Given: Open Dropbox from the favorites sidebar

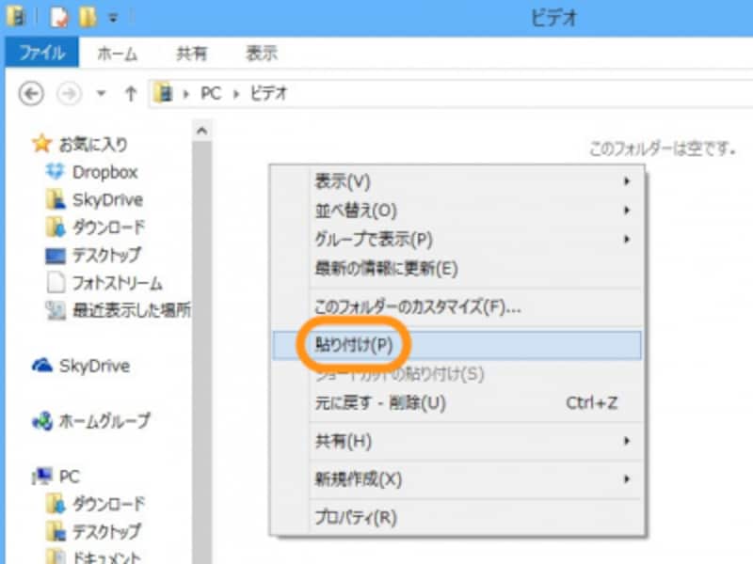Looking at the screenshot, I should (x=105, y=171).
